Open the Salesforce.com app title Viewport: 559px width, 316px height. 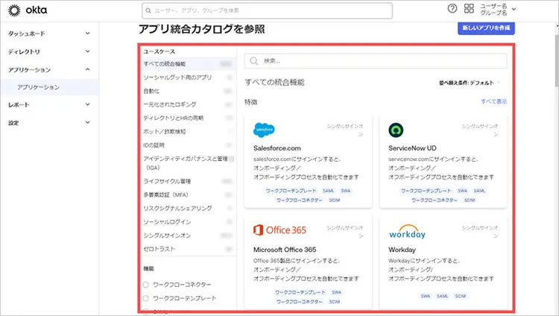coord(277,148)
